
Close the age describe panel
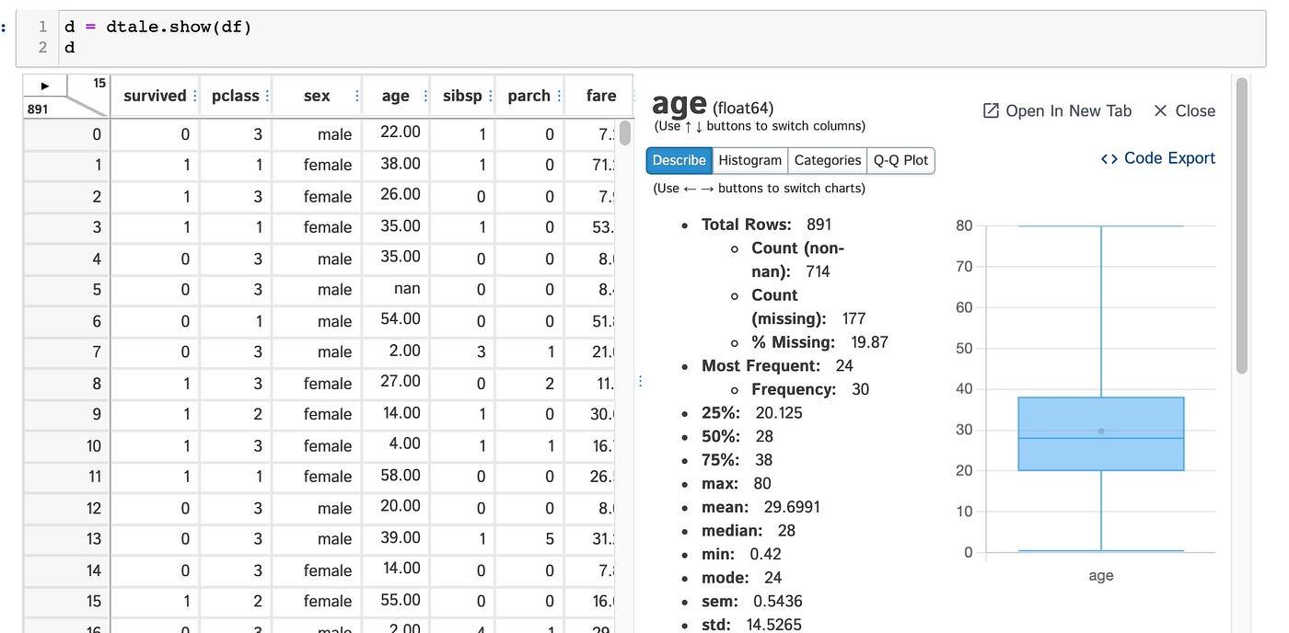click(x=1184, y=109)
